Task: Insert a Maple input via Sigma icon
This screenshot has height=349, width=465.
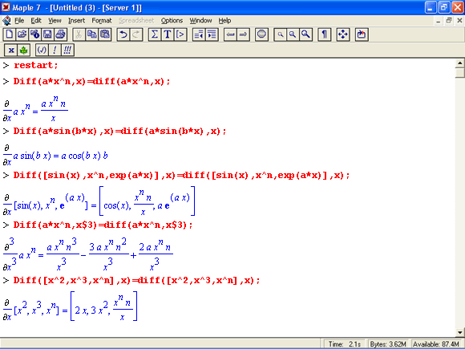Action: (x=155, y=34)
